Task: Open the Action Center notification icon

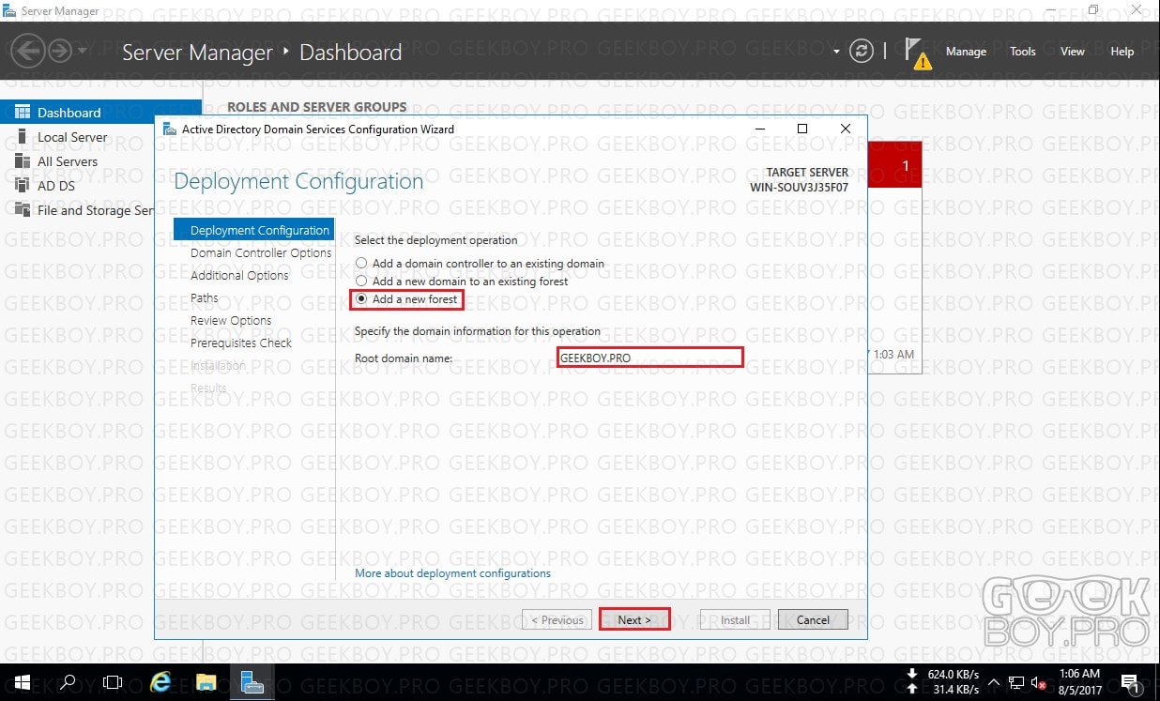Action: [x=1131, y=682]
